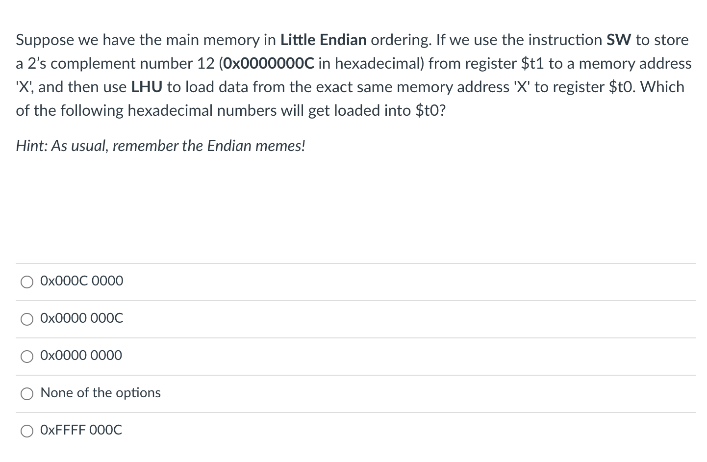Viewport: 707px width, 462px height.
Task: Click the $t1 register name in question
Action: 532,63
